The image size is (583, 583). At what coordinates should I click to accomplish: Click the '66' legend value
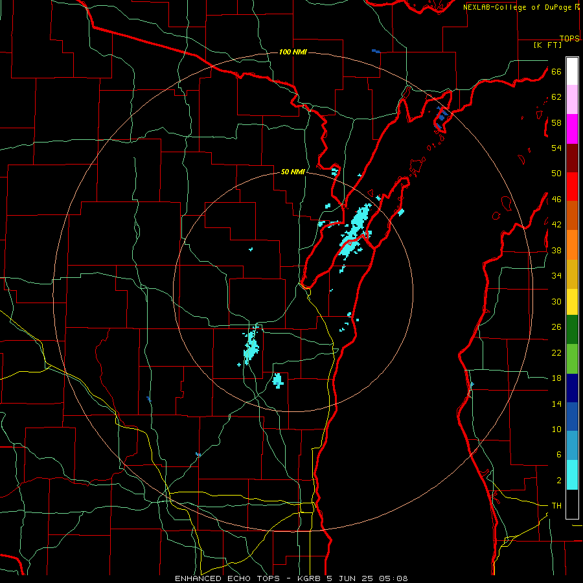point(556,71)
